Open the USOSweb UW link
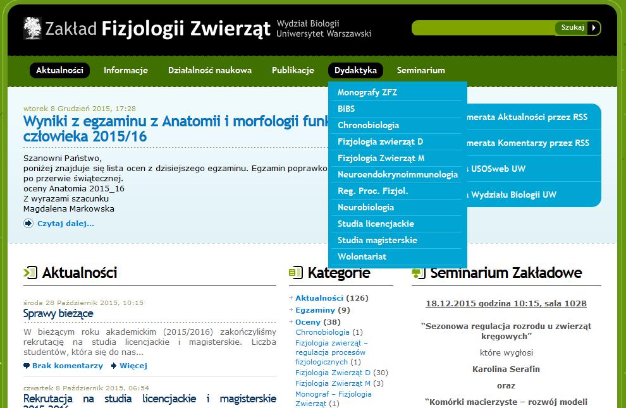626x408 pixels. coord(498,169)
